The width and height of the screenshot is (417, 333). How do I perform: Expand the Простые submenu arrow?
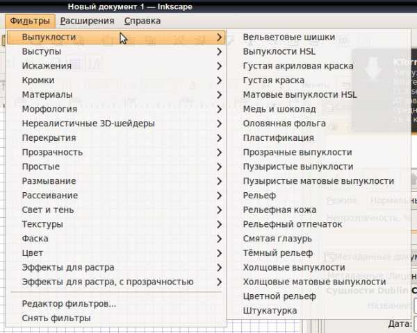tap(219, 166)
